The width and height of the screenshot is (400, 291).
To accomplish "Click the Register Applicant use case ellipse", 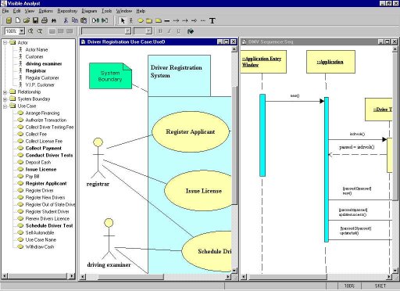I will coord(191,131).
